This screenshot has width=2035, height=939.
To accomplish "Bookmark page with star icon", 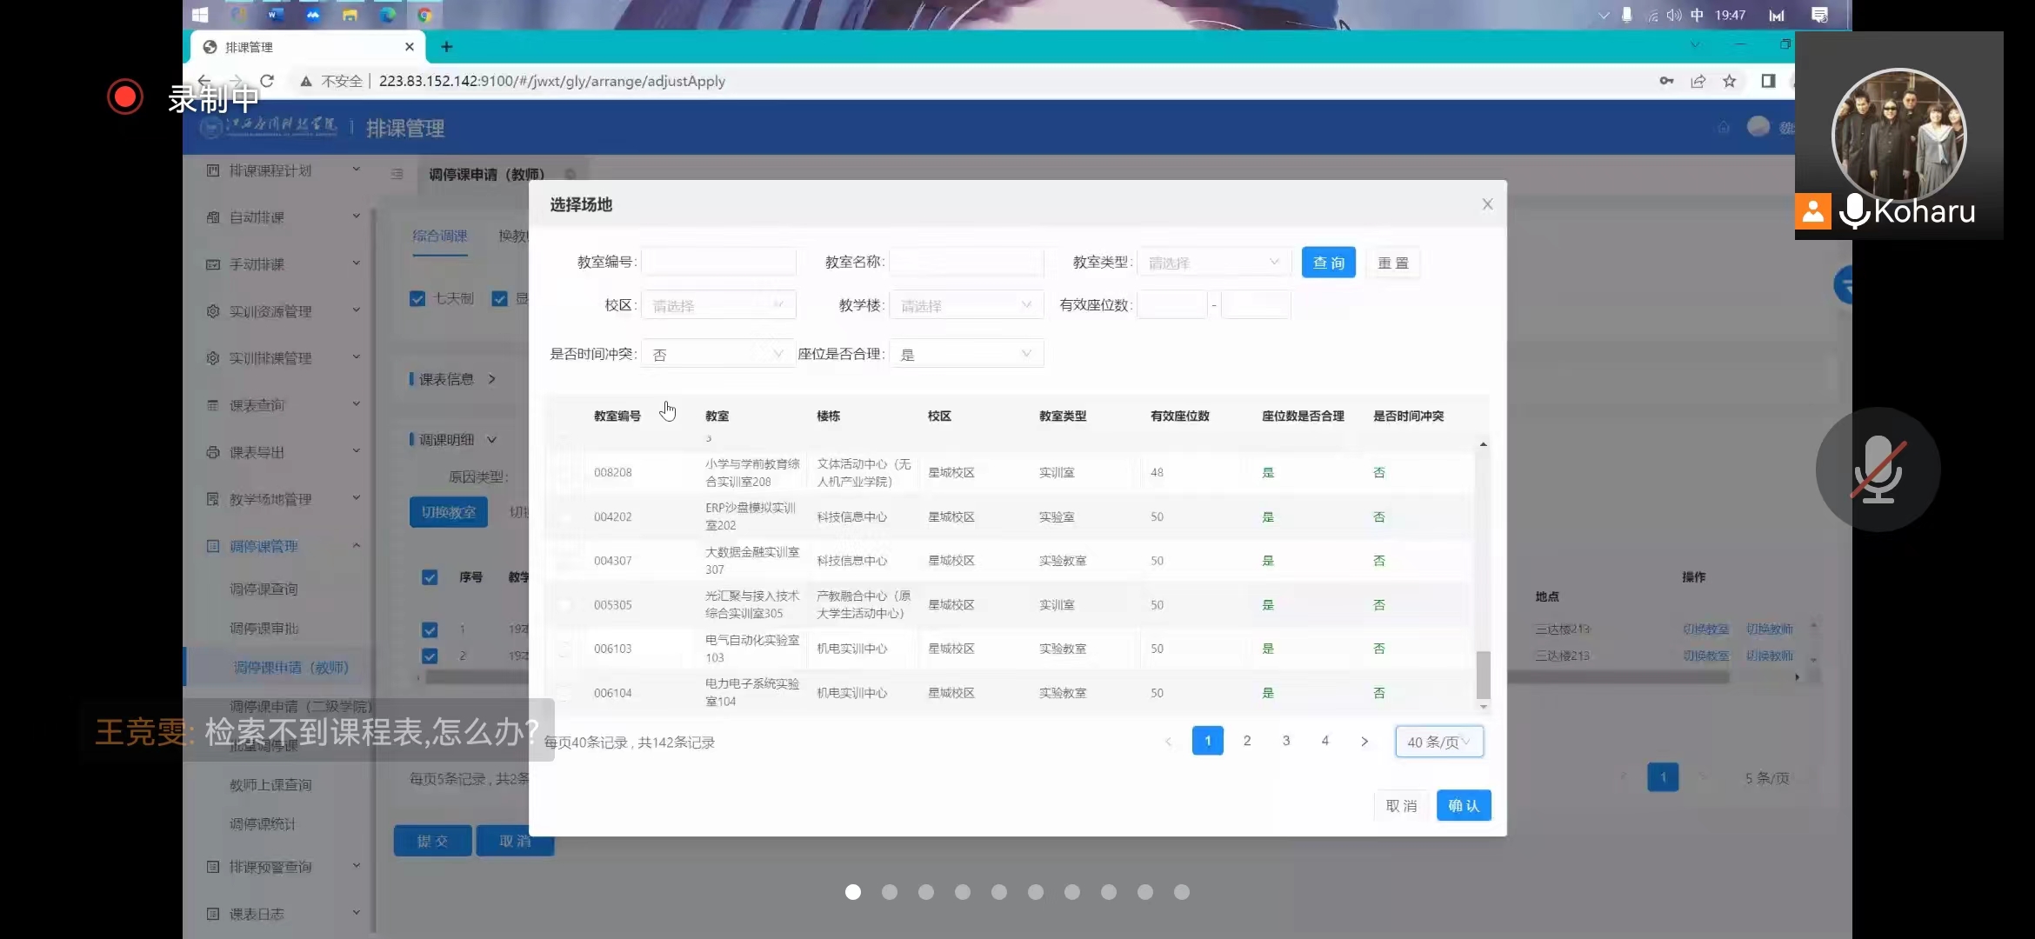I will (1729, 81).
